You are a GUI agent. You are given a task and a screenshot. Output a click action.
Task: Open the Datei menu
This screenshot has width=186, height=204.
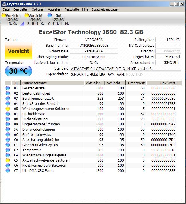(7, 9)
